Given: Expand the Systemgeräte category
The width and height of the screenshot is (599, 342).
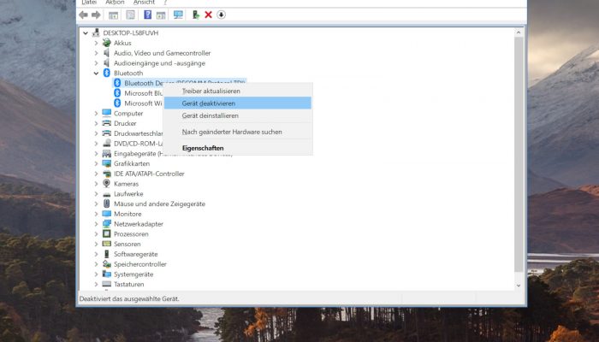Looking at the screenshot, I should [x=96, y=274].
